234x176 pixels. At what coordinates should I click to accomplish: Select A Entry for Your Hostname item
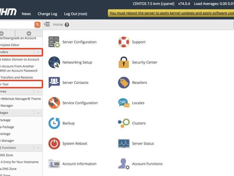pyautogui.click(x=19, y=162)
